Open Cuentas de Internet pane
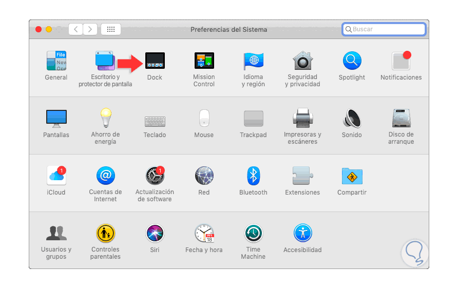Screen dimensions: 458x307 click(106, 176)
